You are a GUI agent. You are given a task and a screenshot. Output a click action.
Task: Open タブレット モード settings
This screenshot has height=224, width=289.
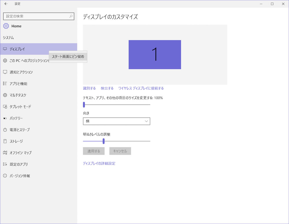pyautogui.click(x=38, y=107)
